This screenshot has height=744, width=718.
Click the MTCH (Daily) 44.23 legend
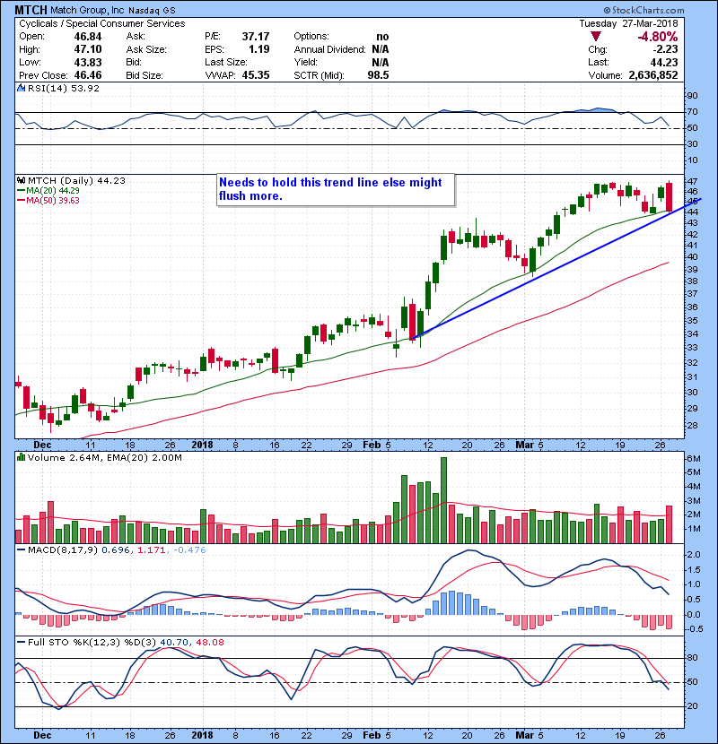(76, 180)
